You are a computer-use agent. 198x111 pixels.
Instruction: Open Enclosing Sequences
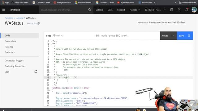pos(15,66)
